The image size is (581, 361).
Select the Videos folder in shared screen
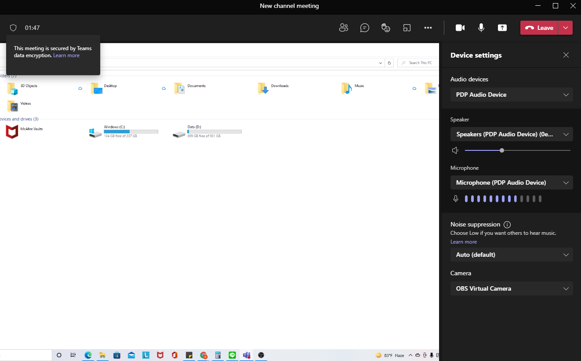pyautogui.click(x=19, y=106)
